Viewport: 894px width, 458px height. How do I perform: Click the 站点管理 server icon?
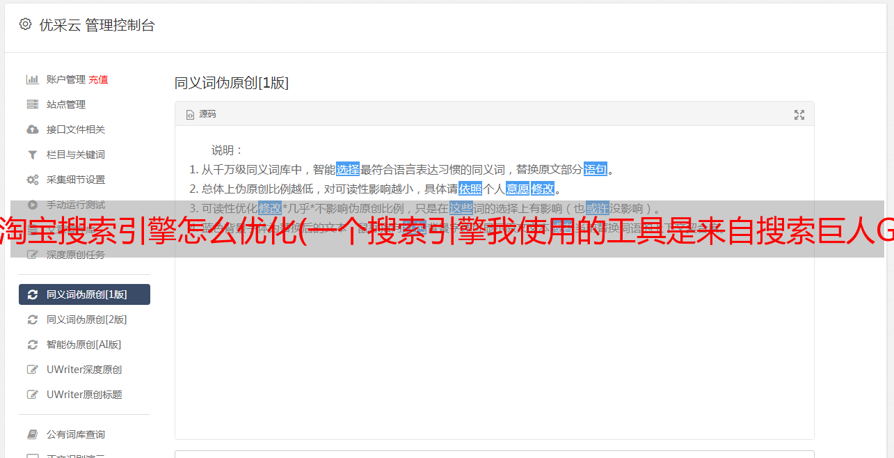pyautogui.click(x=32, y=104)
